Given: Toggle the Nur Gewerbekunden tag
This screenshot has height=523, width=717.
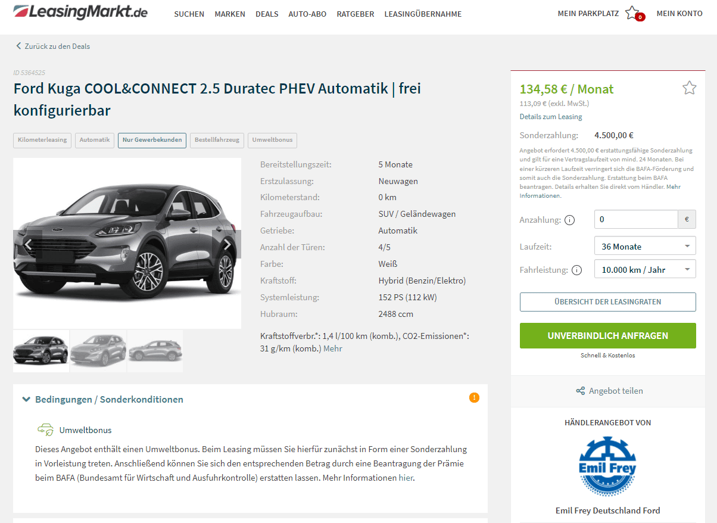Looking at the screenshot, I should (152, 140).
